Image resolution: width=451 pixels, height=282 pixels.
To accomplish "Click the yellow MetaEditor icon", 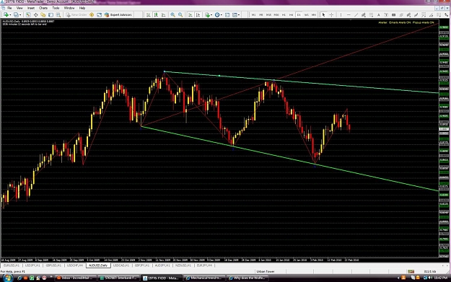I will (x=92, y=14).
